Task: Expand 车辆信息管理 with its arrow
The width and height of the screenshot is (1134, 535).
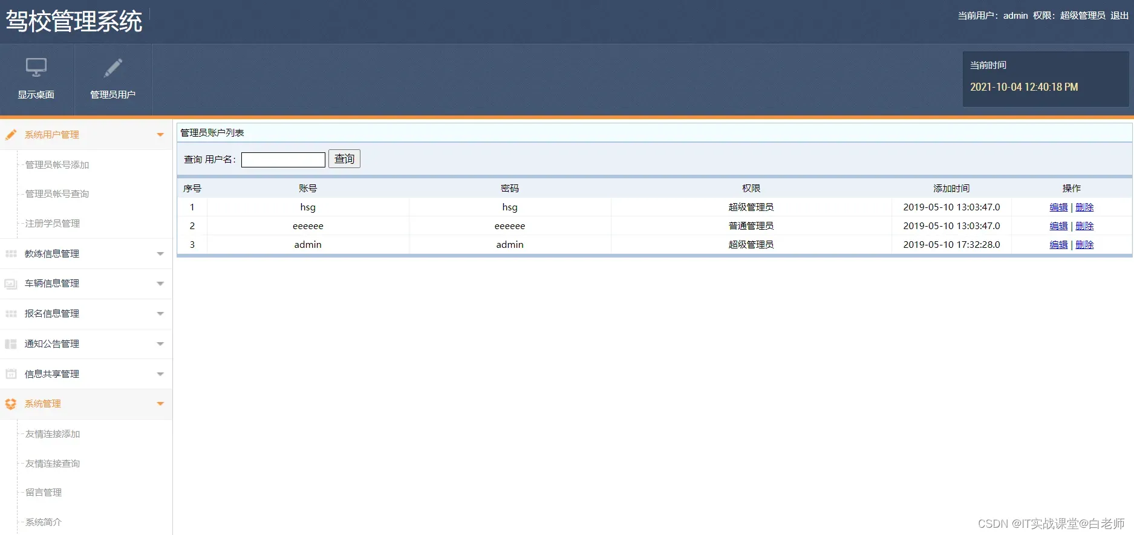Action: pos(160,284)
